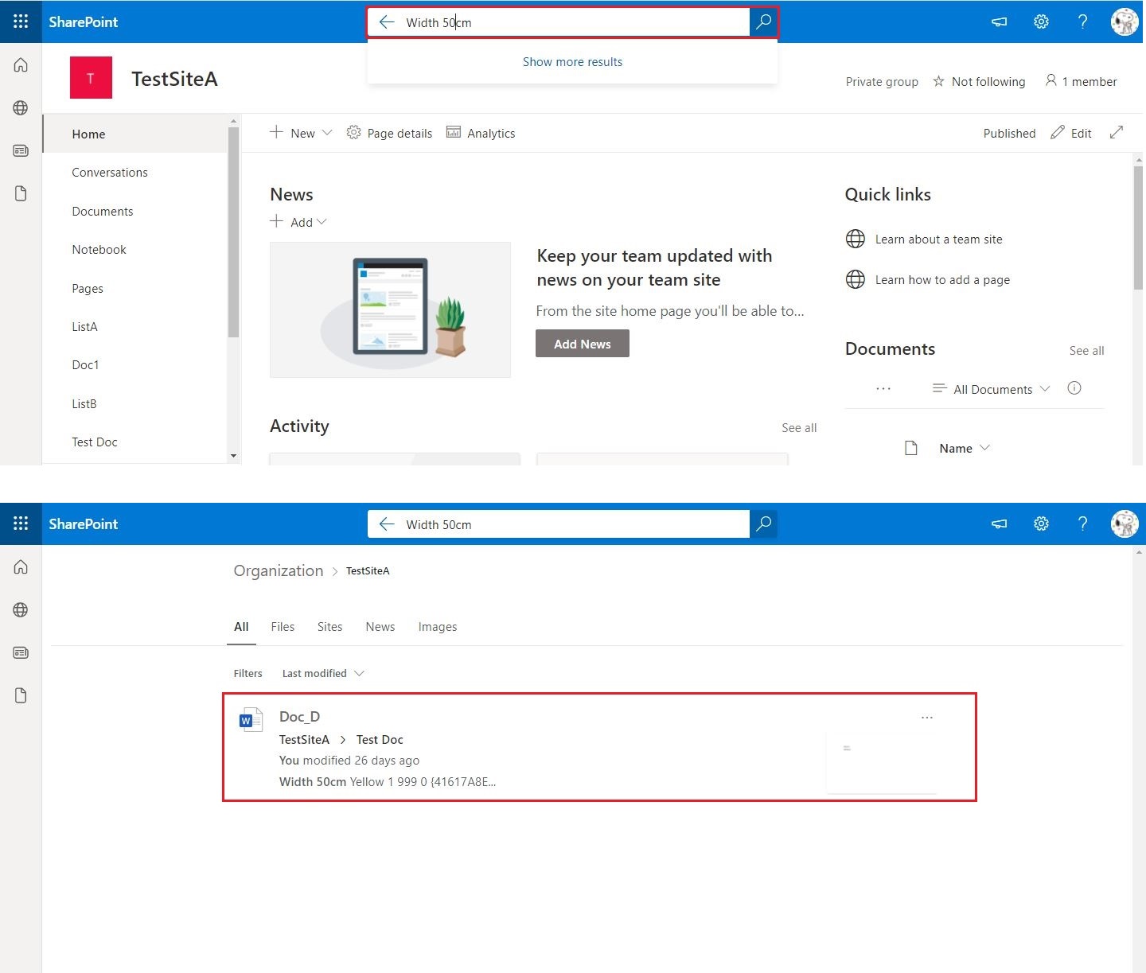This screenshot has width=1146, height=973.
Task: Click the Add News button
Action: (582, 343)
